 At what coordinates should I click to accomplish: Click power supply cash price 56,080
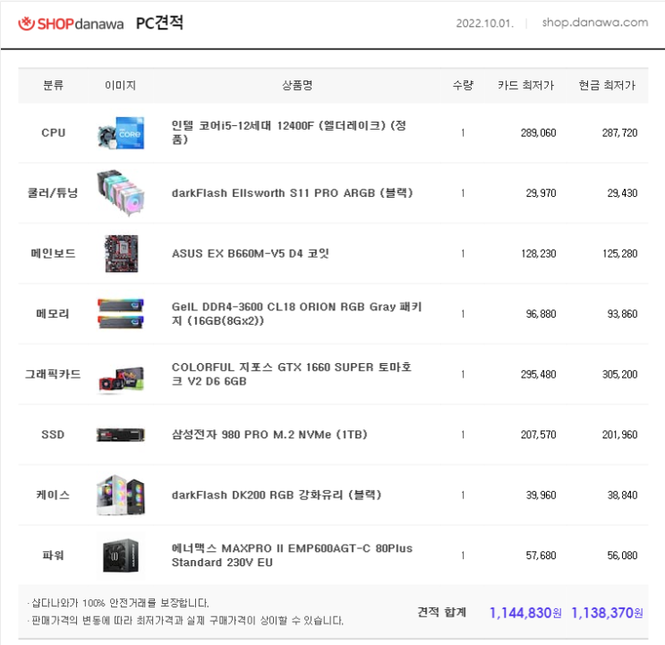[x=622, y=556]
